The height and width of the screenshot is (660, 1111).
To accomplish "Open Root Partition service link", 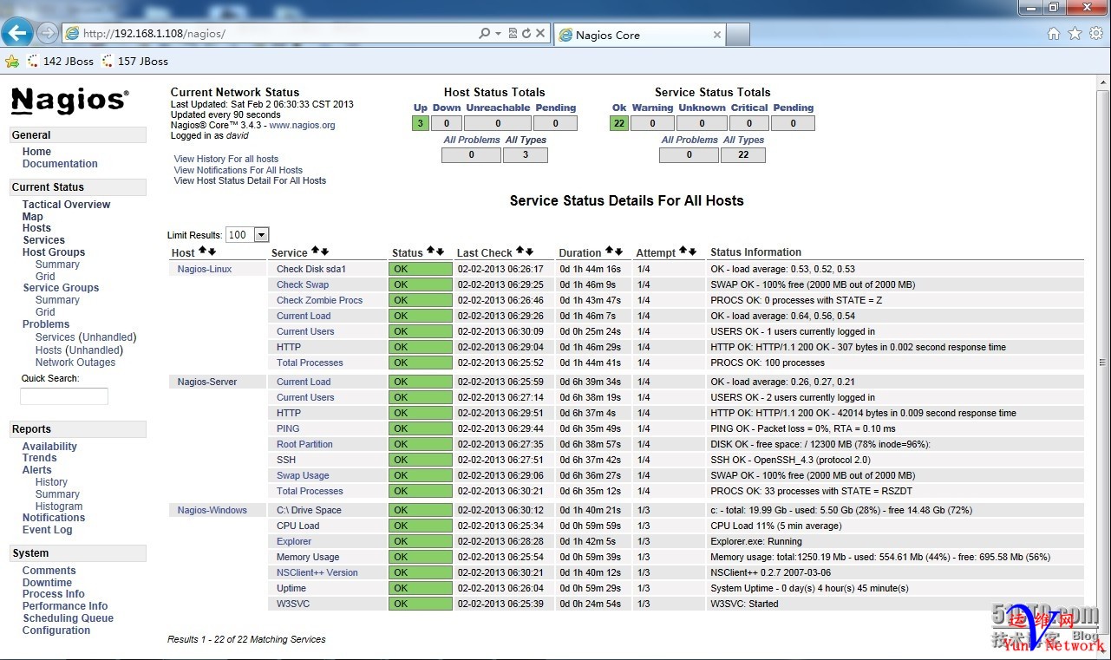I will [304, 444].
